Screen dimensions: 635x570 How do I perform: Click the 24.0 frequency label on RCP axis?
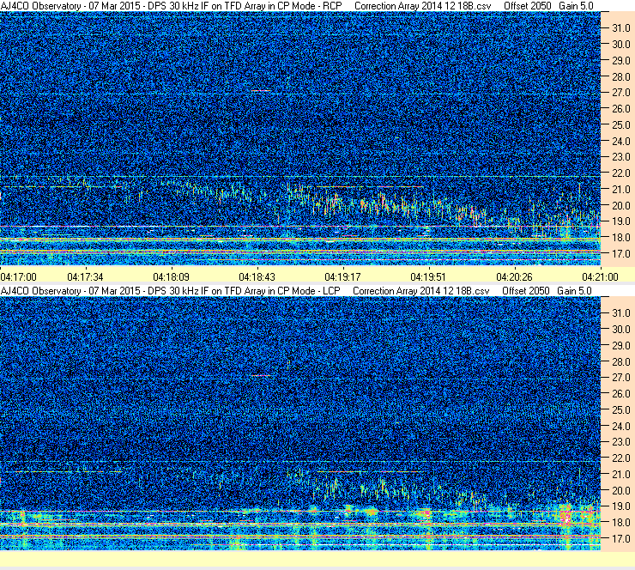[x=620, y=142]
